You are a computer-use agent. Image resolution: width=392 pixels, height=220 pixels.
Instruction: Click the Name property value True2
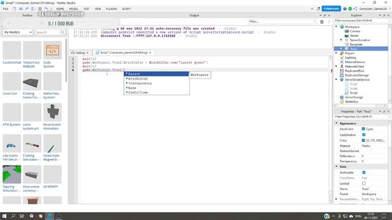[x=365, y=189]
